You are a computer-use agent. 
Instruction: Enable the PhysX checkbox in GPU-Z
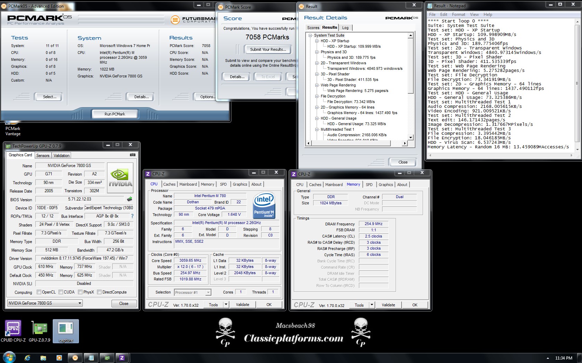(80, 292)
